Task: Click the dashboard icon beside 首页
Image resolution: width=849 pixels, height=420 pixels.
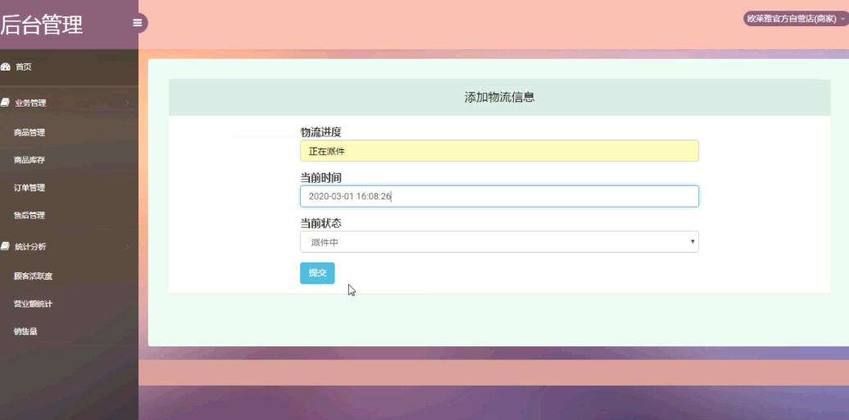Action: pyautogui.click(x=6, y=67)
